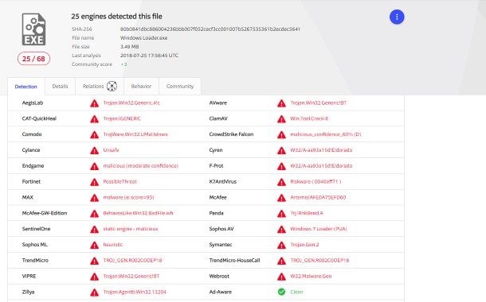Click the warning icon in TrendMicro-HouseCall row
The width and height of the screenshot is (486, 302).
pos(281,261)
